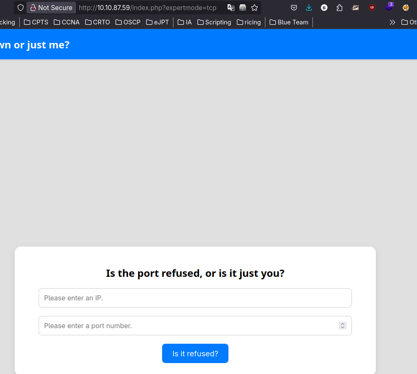This screenshot has height=374, width=417.
Task: Click the URL text in the address bar
Action: (x=147, y=8)
